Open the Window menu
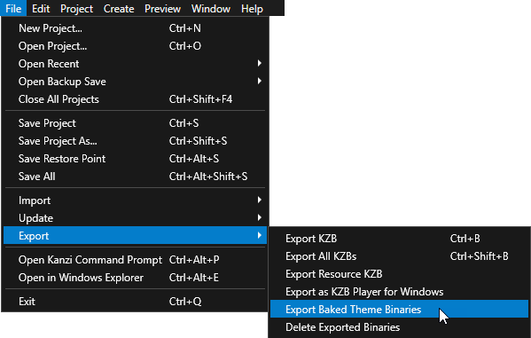531x338 pixels. point(211,8)
